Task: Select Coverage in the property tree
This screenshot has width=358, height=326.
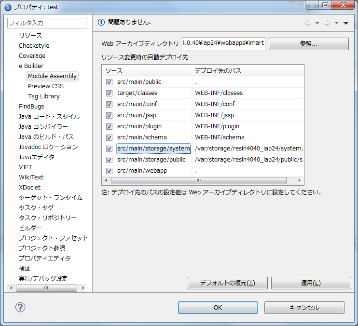Action: tap(32, 55)
